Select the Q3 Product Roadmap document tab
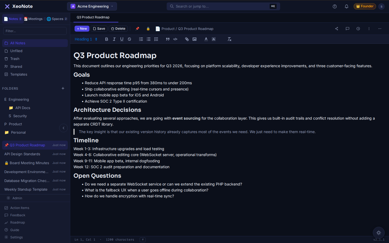Screen dimensions: 389x243 pos(93,17)
